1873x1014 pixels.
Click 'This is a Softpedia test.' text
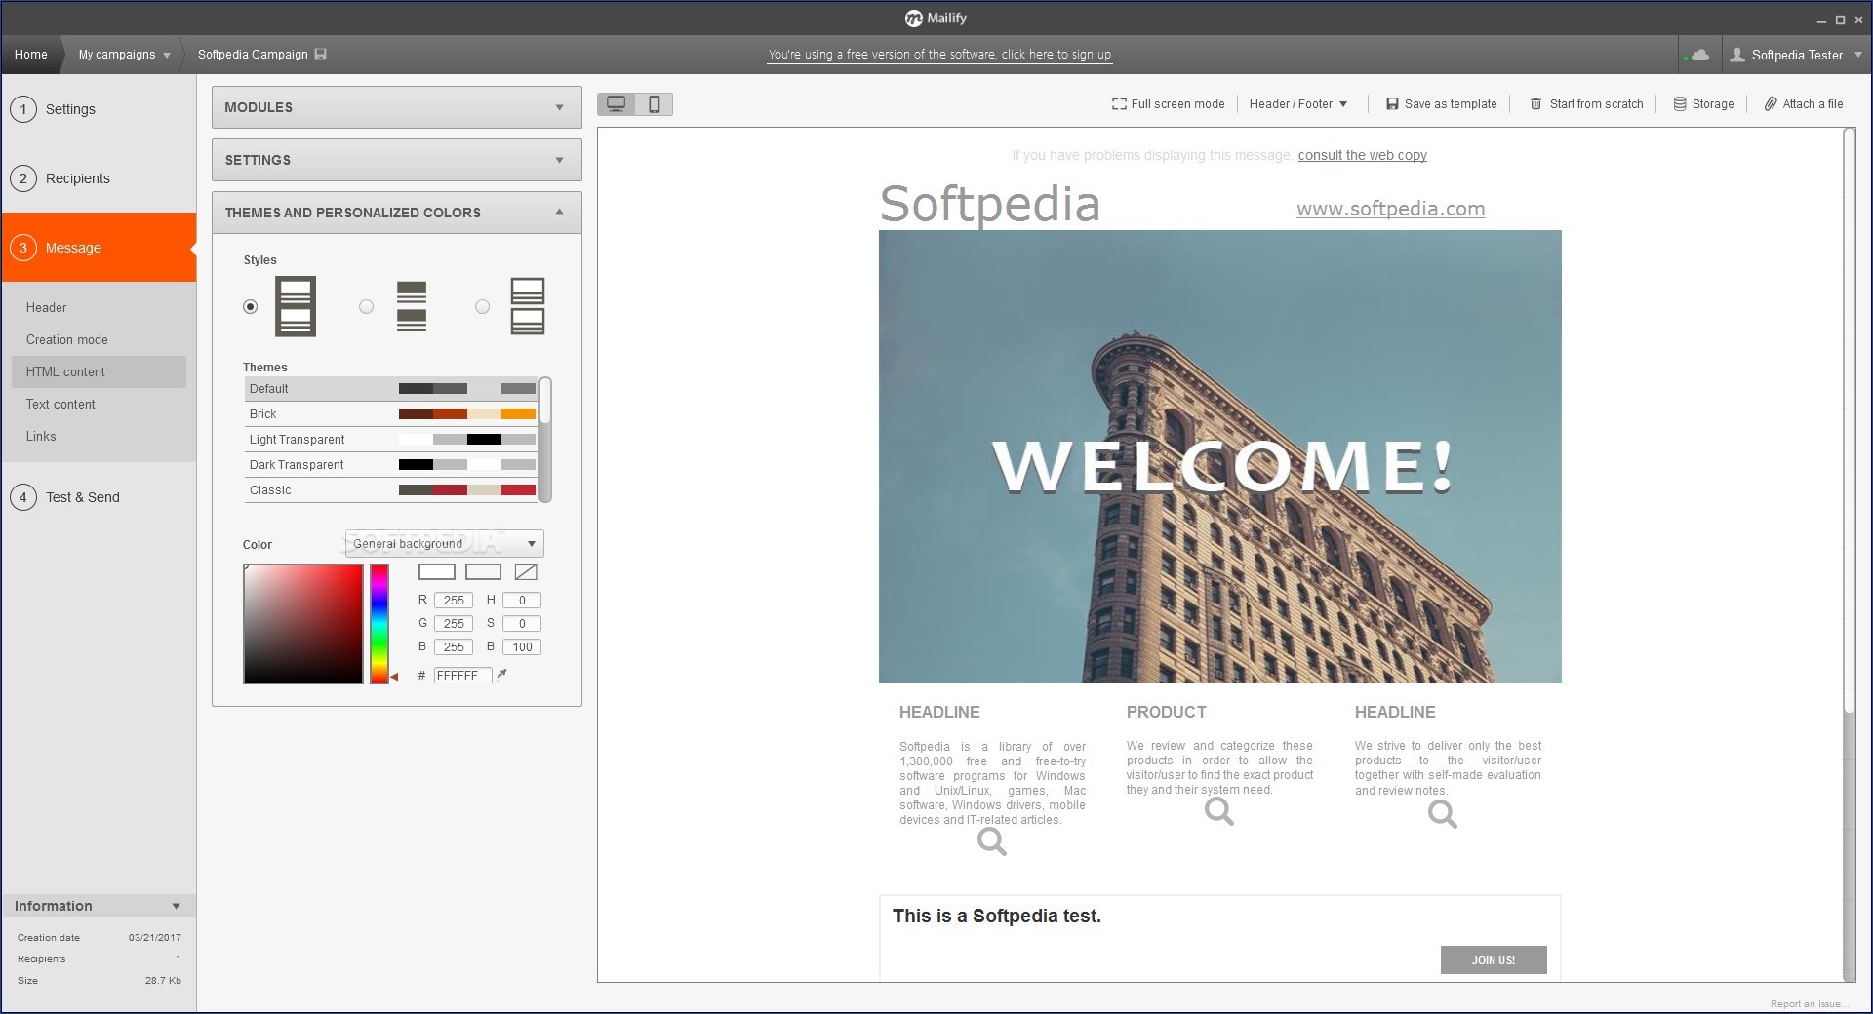tap(996, 916)
